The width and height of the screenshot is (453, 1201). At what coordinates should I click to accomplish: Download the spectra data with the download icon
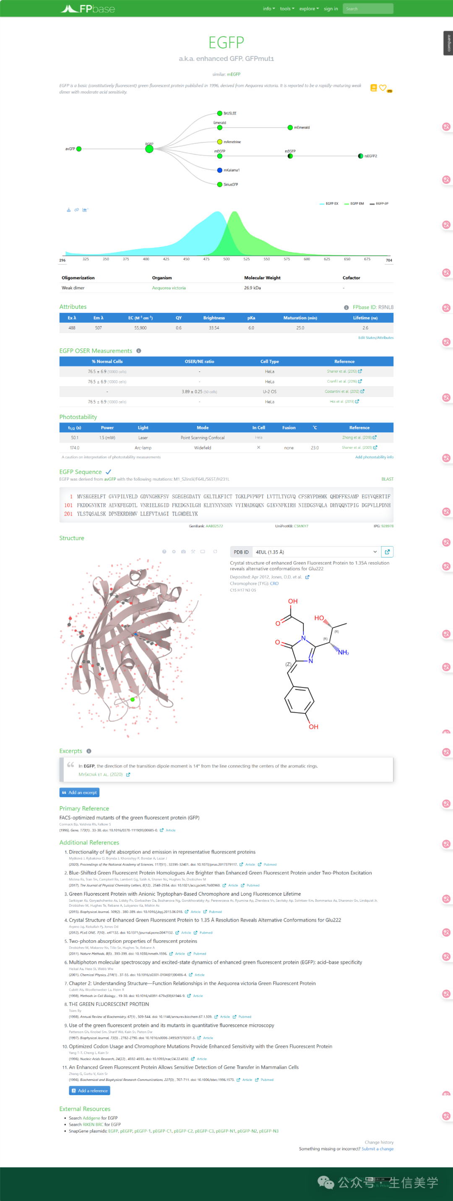click(x=69, y=210)
